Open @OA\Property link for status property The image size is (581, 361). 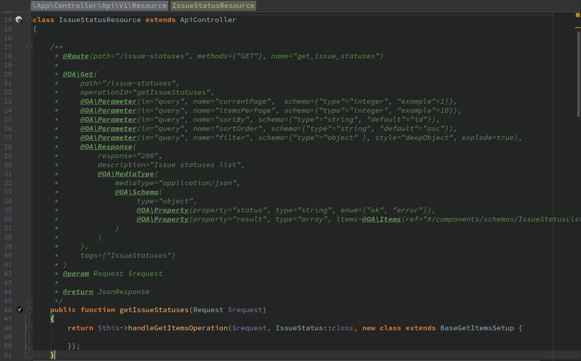163,210
